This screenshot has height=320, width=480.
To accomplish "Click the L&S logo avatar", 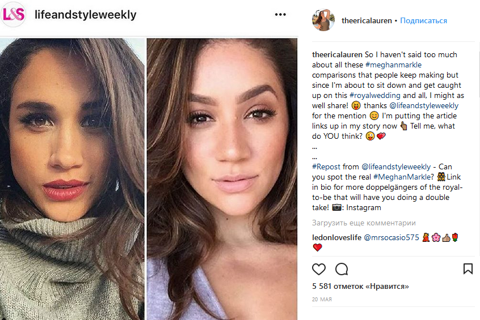I will click(14, 15).
